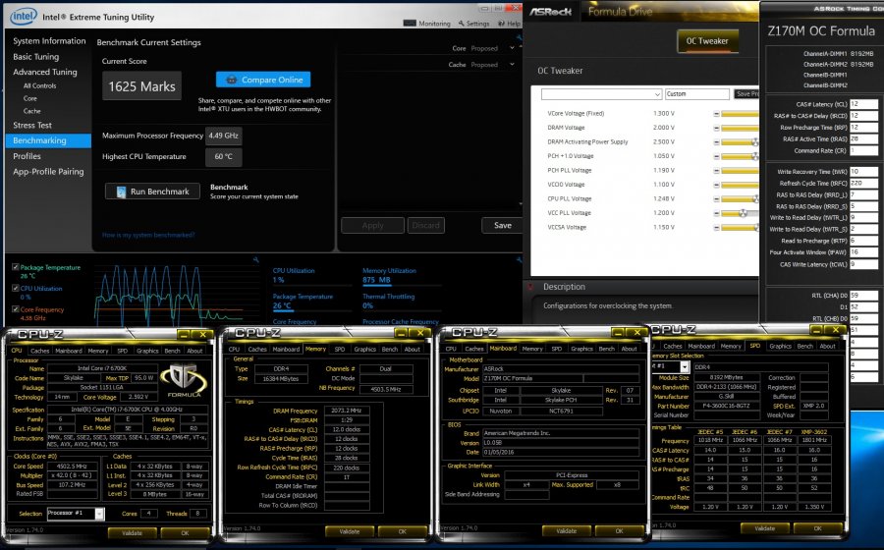884x550 pixels.
Task: Click the DRAM Activating Power Supply slider thumb
Action: coord(755,142)
